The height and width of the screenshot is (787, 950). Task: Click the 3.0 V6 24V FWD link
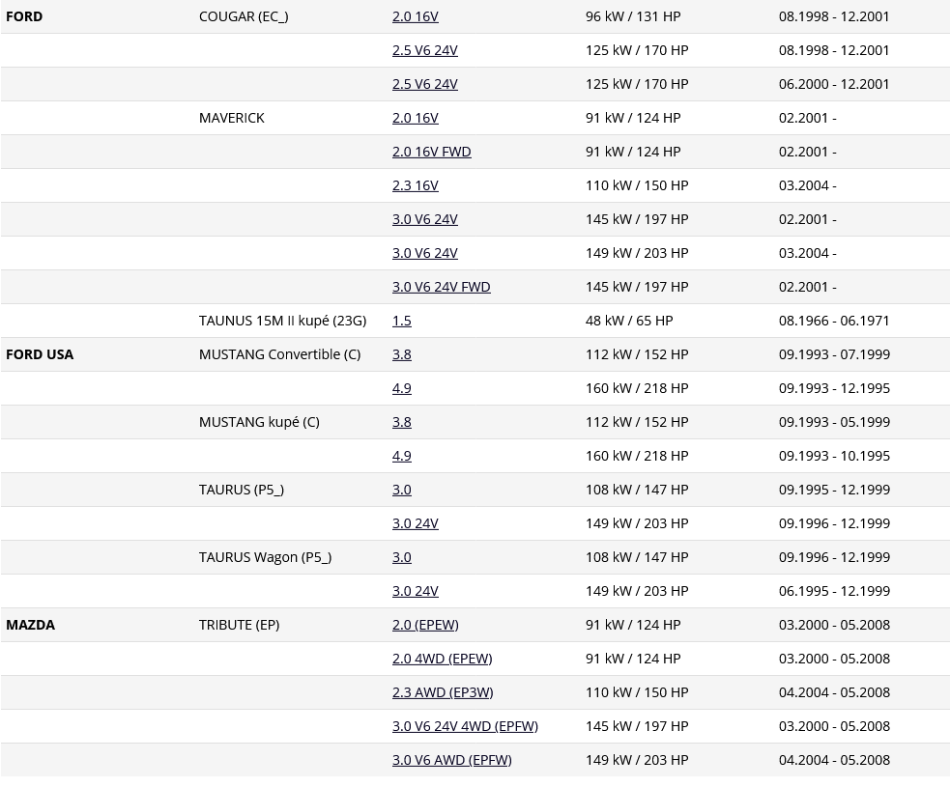click(441, 287)
